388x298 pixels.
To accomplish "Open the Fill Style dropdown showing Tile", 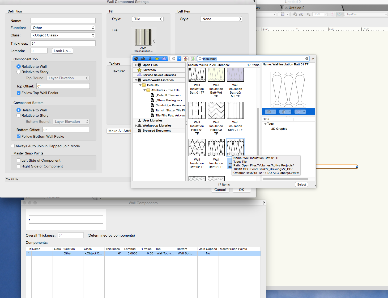I will click(148, 19).
